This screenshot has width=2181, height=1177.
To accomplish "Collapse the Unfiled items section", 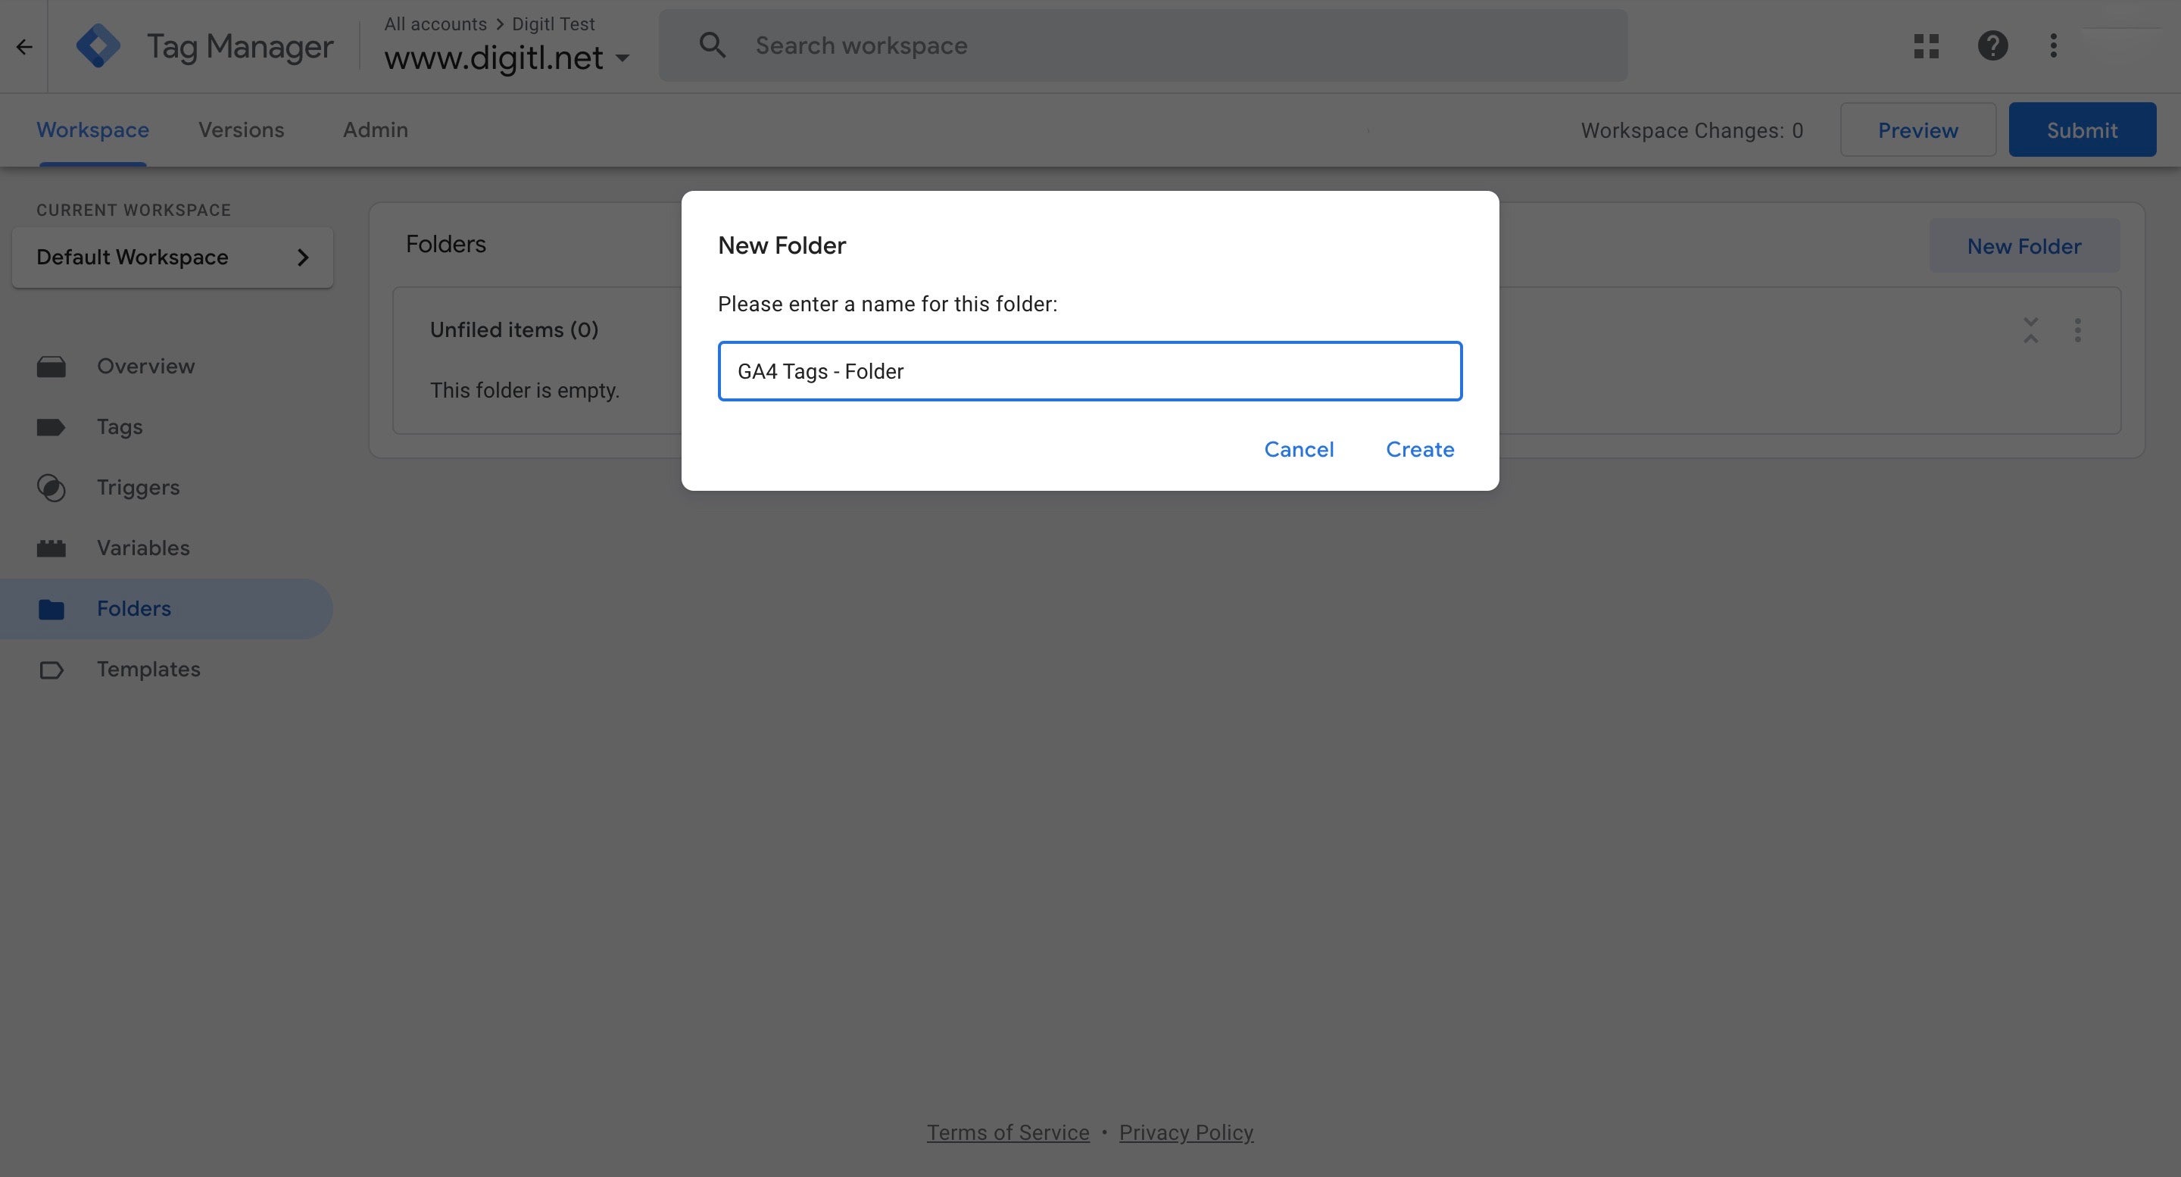I will [2030, 330].
